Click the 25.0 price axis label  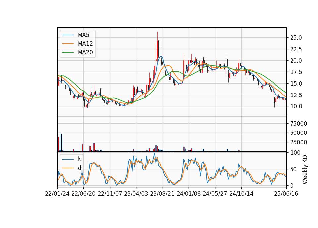296,38
